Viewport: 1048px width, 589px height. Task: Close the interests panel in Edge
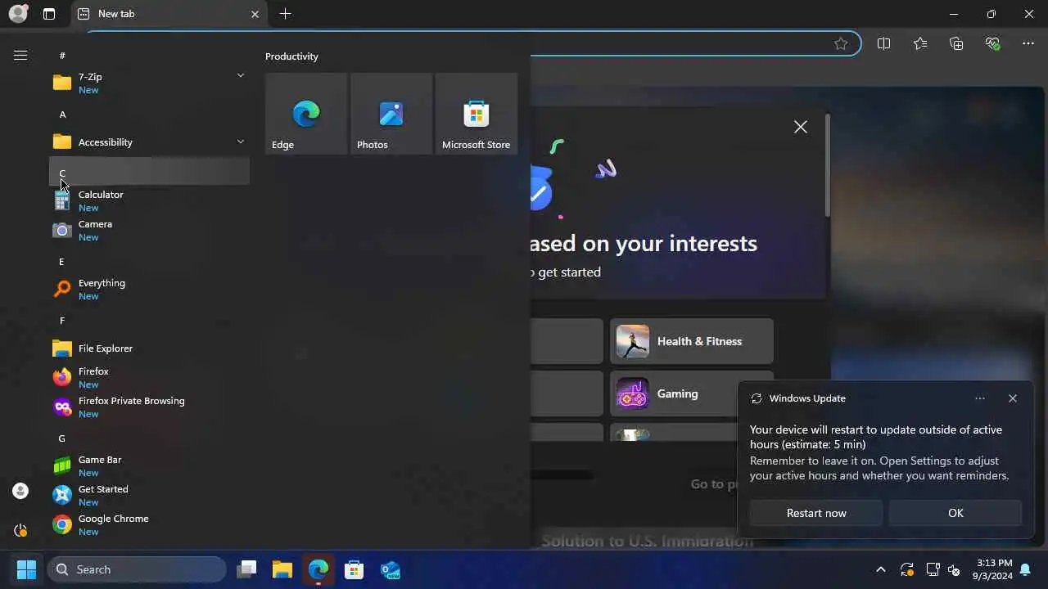point(801,127)
